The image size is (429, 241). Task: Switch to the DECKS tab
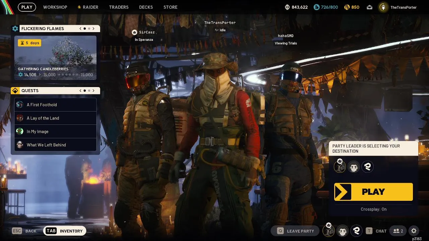(x=146, y=7)
